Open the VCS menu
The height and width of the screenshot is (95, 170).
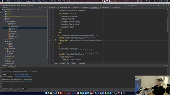pos(64,1)
